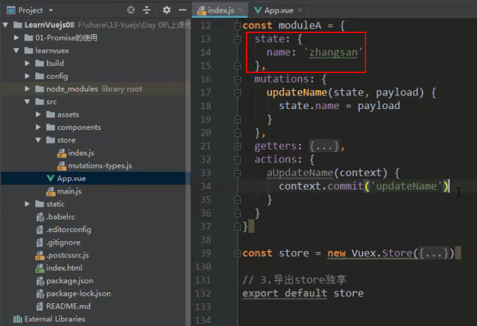
Task: Expand the config folder
Action: point(27,76)
